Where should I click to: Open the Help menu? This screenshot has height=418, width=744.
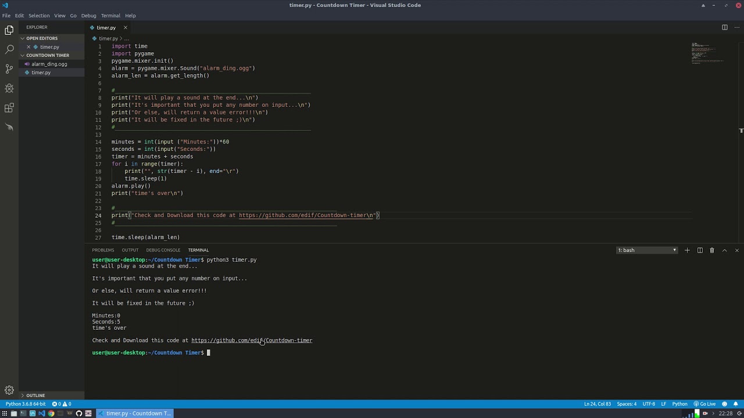pyautogui.click(x=130, y=16)
